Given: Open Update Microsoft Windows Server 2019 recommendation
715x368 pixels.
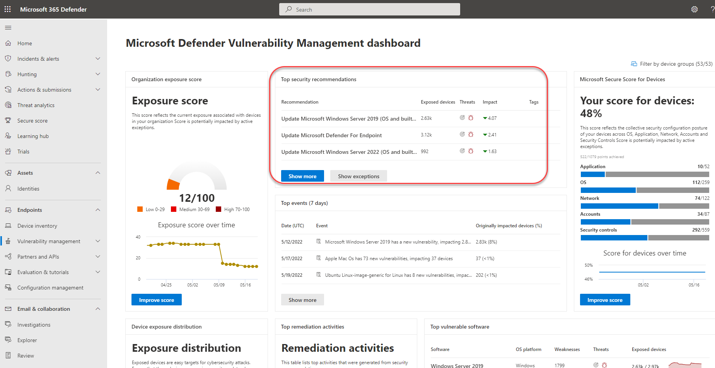Looking at the screenshot, I should click(x=349, y=119).
